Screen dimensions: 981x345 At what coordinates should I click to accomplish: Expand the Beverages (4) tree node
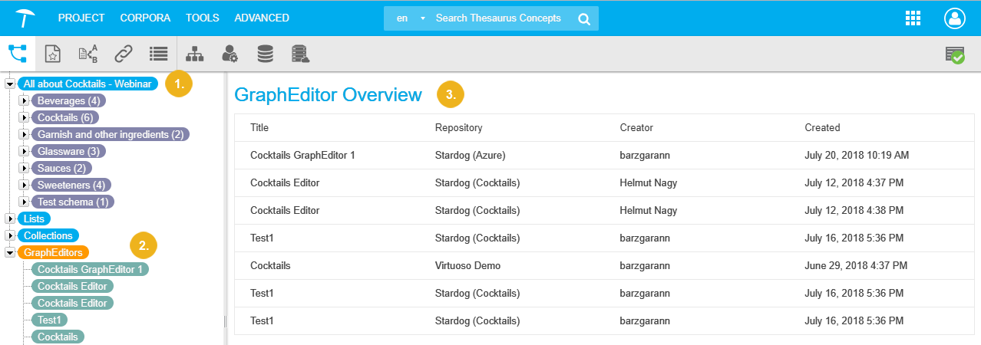(24, 100)
